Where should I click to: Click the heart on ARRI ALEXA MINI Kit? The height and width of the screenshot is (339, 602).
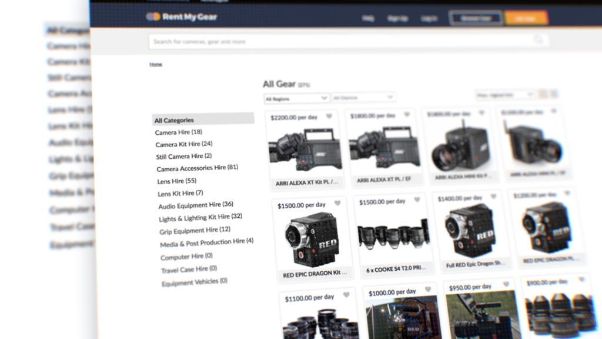tap(481, 112)
